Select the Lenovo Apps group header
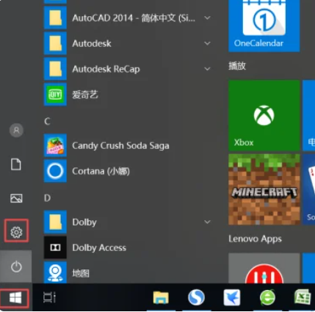 point(255,239)
